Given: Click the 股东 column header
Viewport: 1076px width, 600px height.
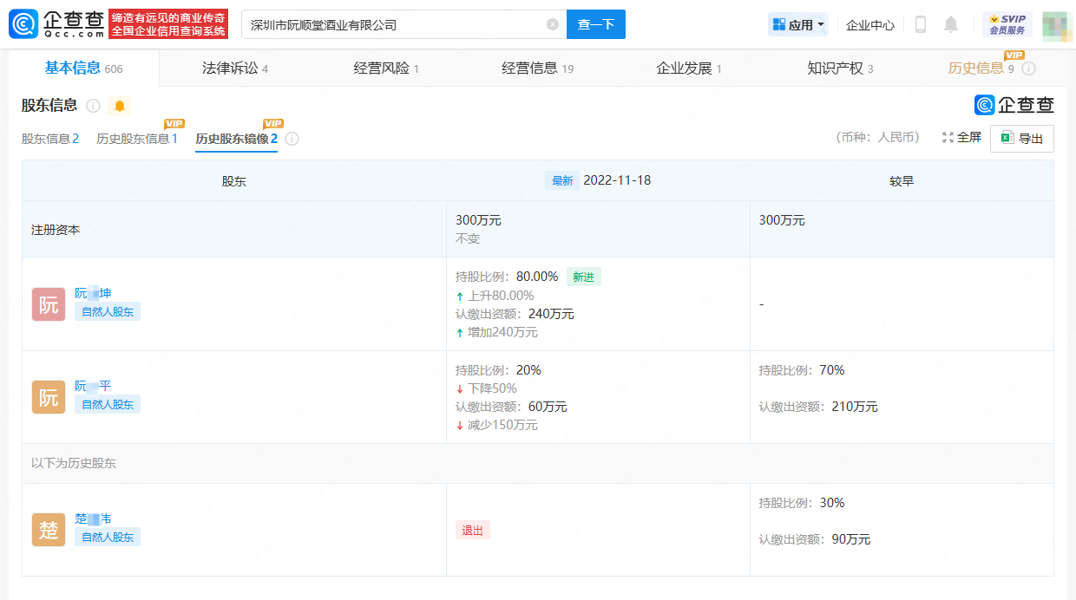Looking at the screenshot, I should click(234, 181).
